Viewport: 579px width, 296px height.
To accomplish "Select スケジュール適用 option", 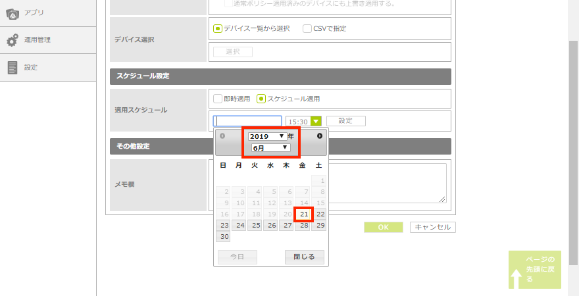I will pos(261,99).
